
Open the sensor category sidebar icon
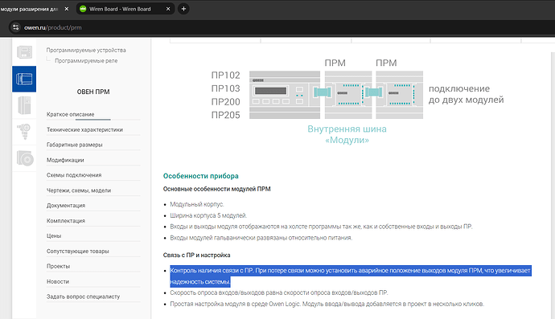coord(24,132)
